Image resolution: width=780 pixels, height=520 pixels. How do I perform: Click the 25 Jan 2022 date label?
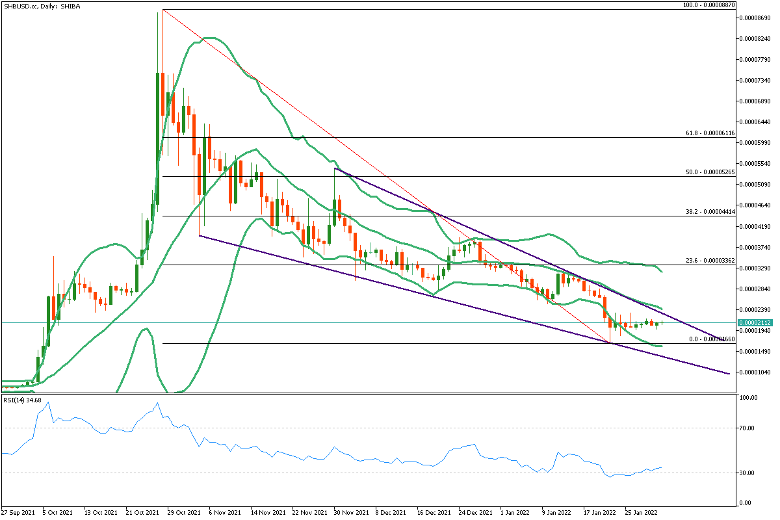tap(642, 513)
